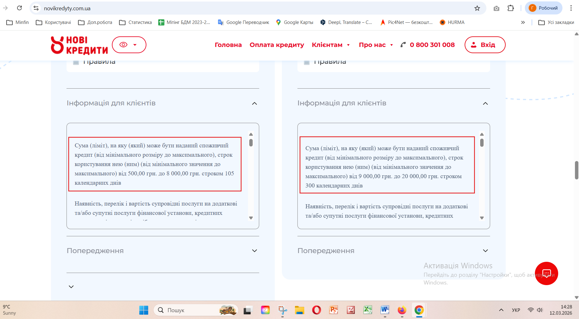Open the Extensions puzzle icon
This screenshot has width=579, height=319.
point(511,8)
